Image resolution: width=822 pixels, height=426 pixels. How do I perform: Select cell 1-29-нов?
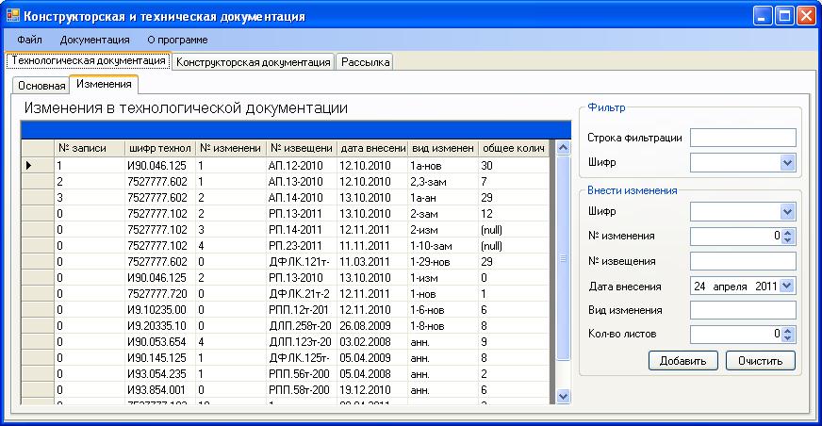click(x=443, y=262)
